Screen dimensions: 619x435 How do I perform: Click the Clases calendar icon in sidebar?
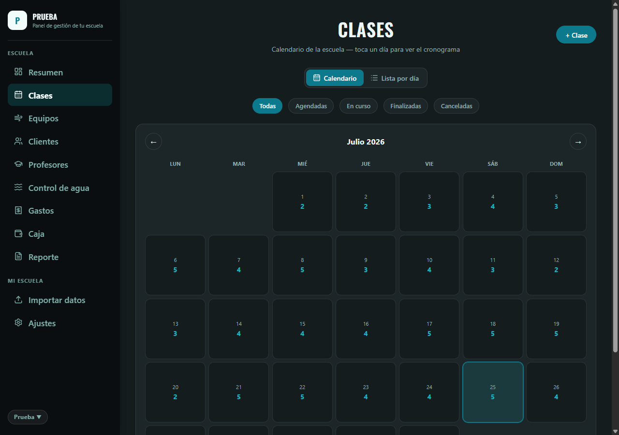point(18,95)
